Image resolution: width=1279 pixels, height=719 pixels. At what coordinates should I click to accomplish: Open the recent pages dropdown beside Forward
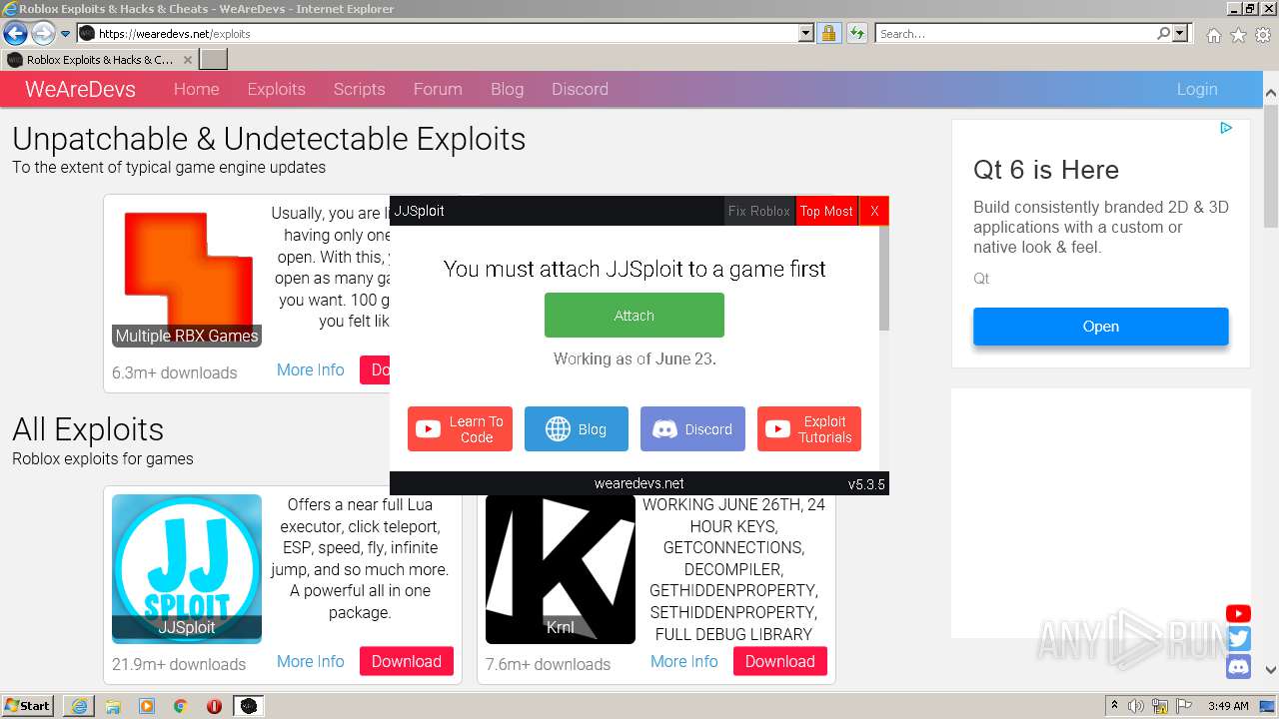click(66, 34)
